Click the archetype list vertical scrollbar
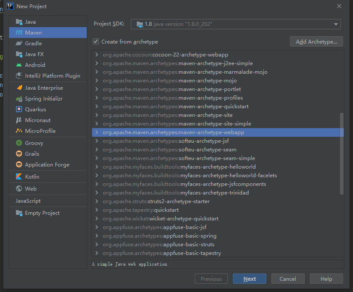Viewport: 353px width, 292px height. click(x=342, y=154)
